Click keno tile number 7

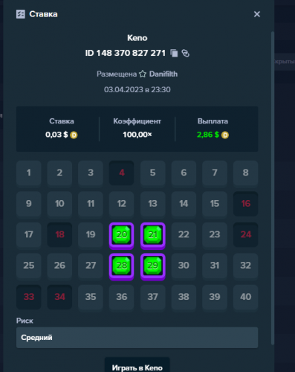215,173
